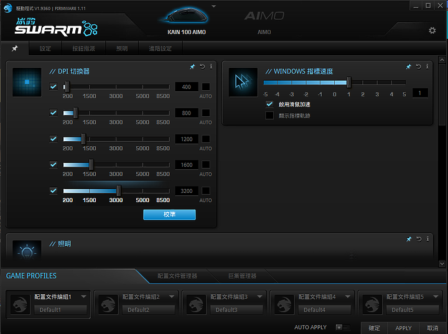This screenshot has width=448, height=334.
Task: Switch to 配置文件管理器 profile manager tab
Action: pyautogui.click(x=177, y=276)
